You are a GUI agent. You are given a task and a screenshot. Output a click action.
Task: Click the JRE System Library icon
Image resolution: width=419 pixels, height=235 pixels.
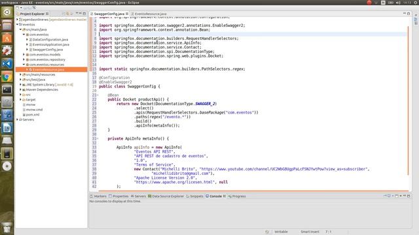24,85
